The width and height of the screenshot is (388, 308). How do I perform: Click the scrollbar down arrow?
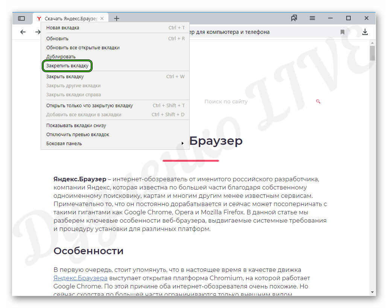pos(373,292)
